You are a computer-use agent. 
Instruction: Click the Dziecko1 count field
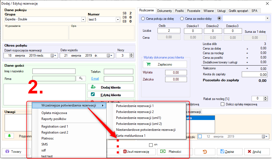pos(193,31)
